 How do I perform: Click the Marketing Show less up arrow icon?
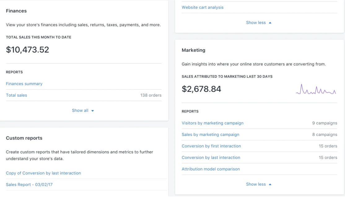[270, 184]
